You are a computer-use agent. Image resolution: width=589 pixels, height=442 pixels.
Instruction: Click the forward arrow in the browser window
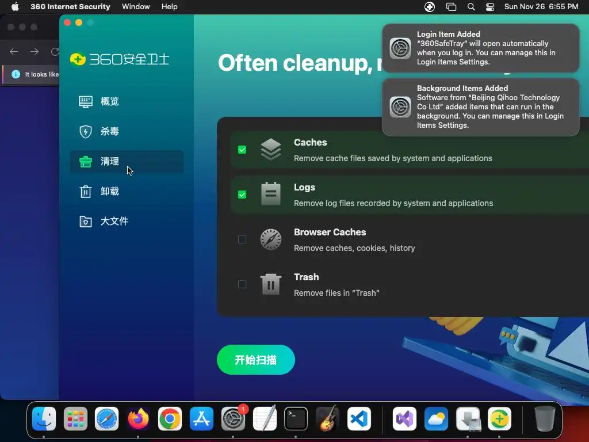35,51
